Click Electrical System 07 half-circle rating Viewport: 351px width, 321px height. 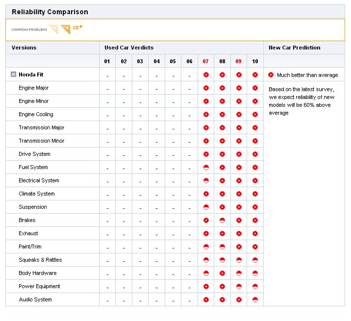point(206,180)
